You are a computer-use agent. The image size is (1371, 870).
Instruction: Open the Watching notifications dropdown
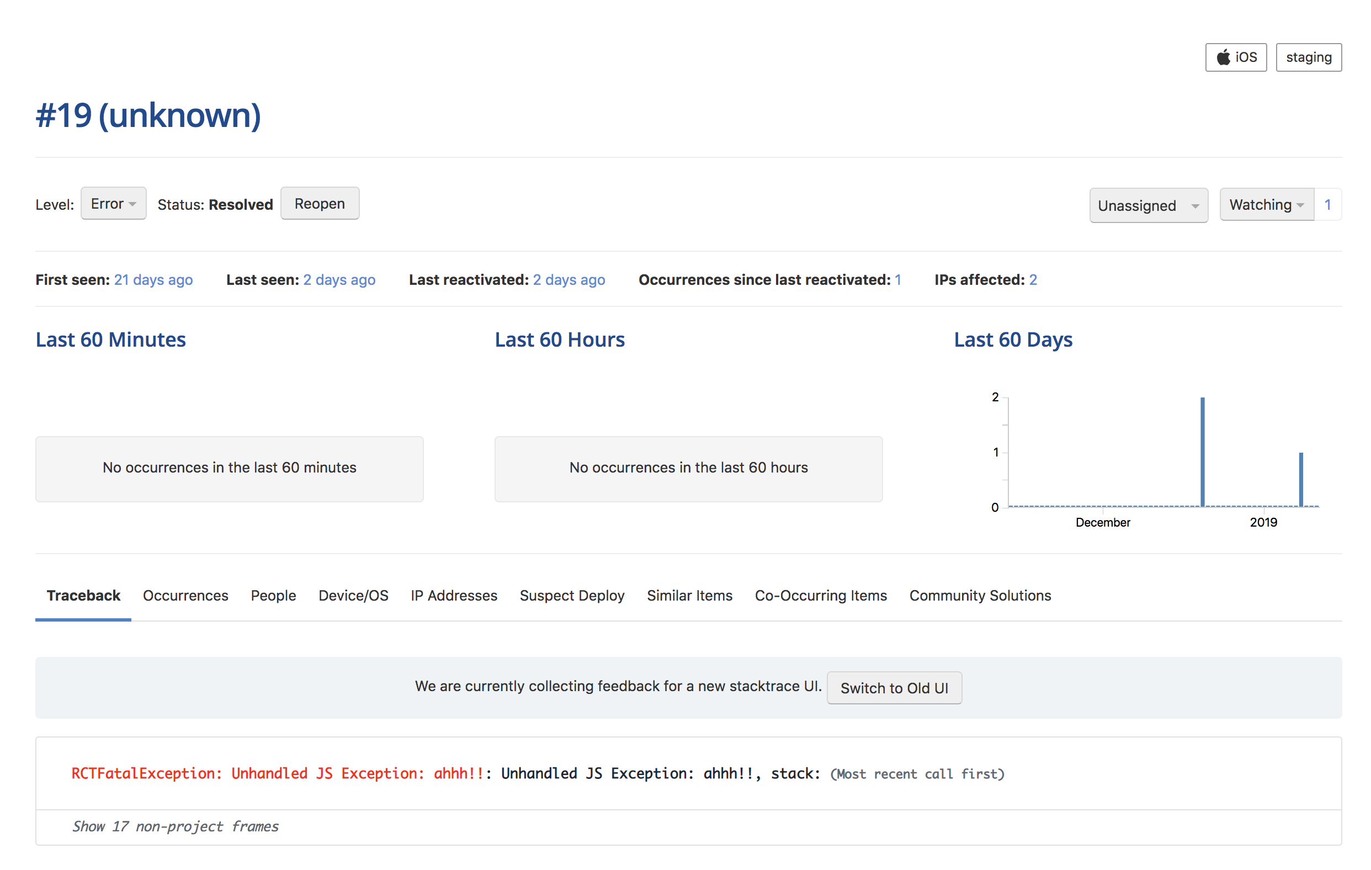point(1265,204)
